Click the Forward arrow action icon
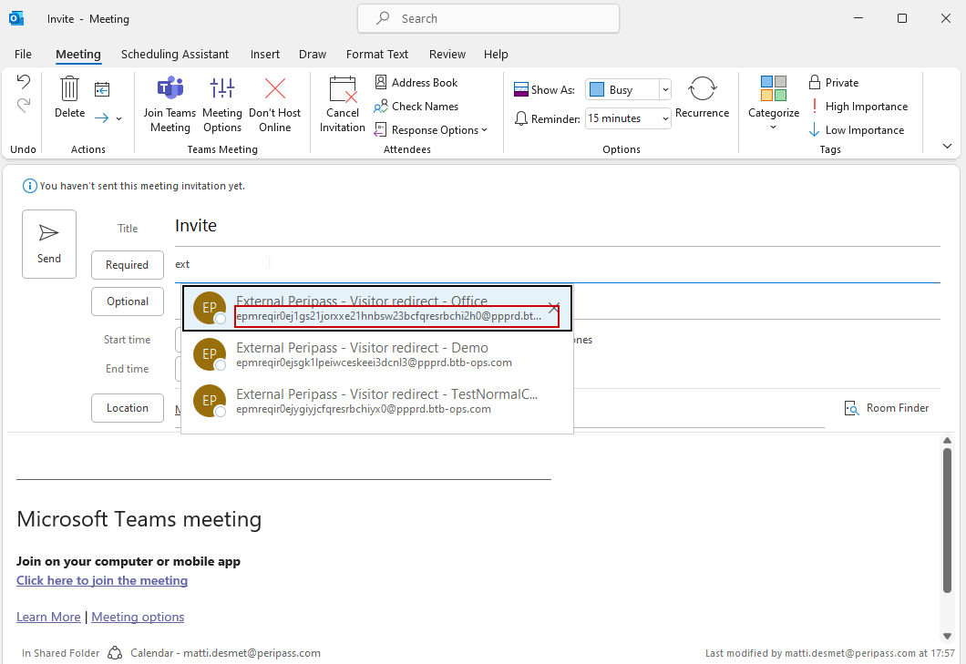The width and height of the screenshot is (966, 664). pos(102,117)
